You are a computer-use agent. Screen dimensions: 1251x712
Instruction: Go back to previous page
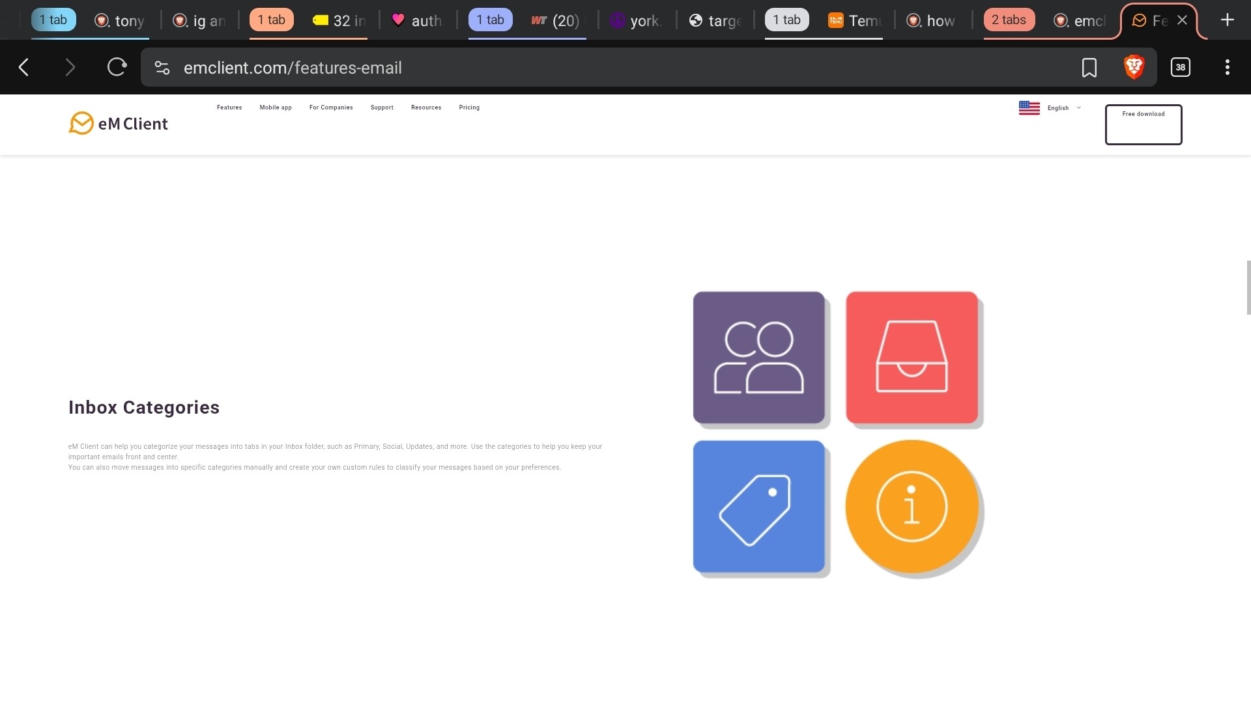[x=24, y=67]
